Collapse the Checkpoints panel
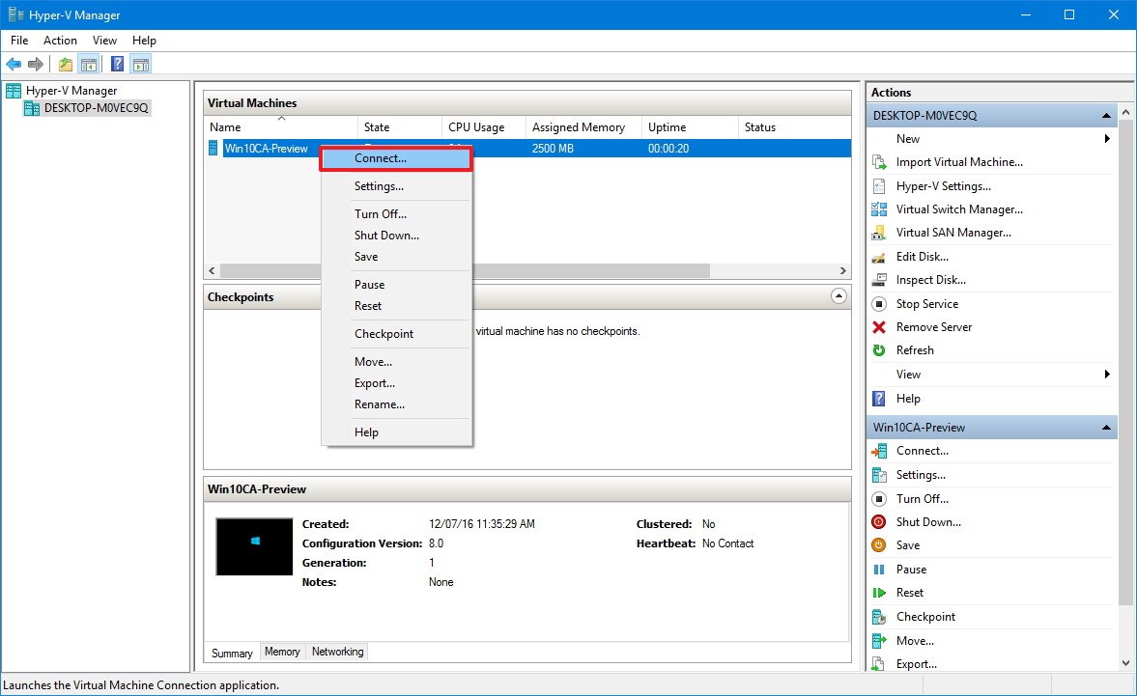The image size is (1137, 696). click(839, 297)
